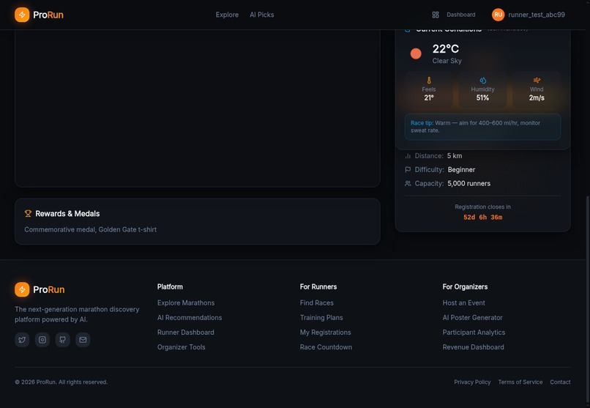Click the ProRun wordmark in header
This screenshot has width=590, height=408.
[x=48, y=15]
